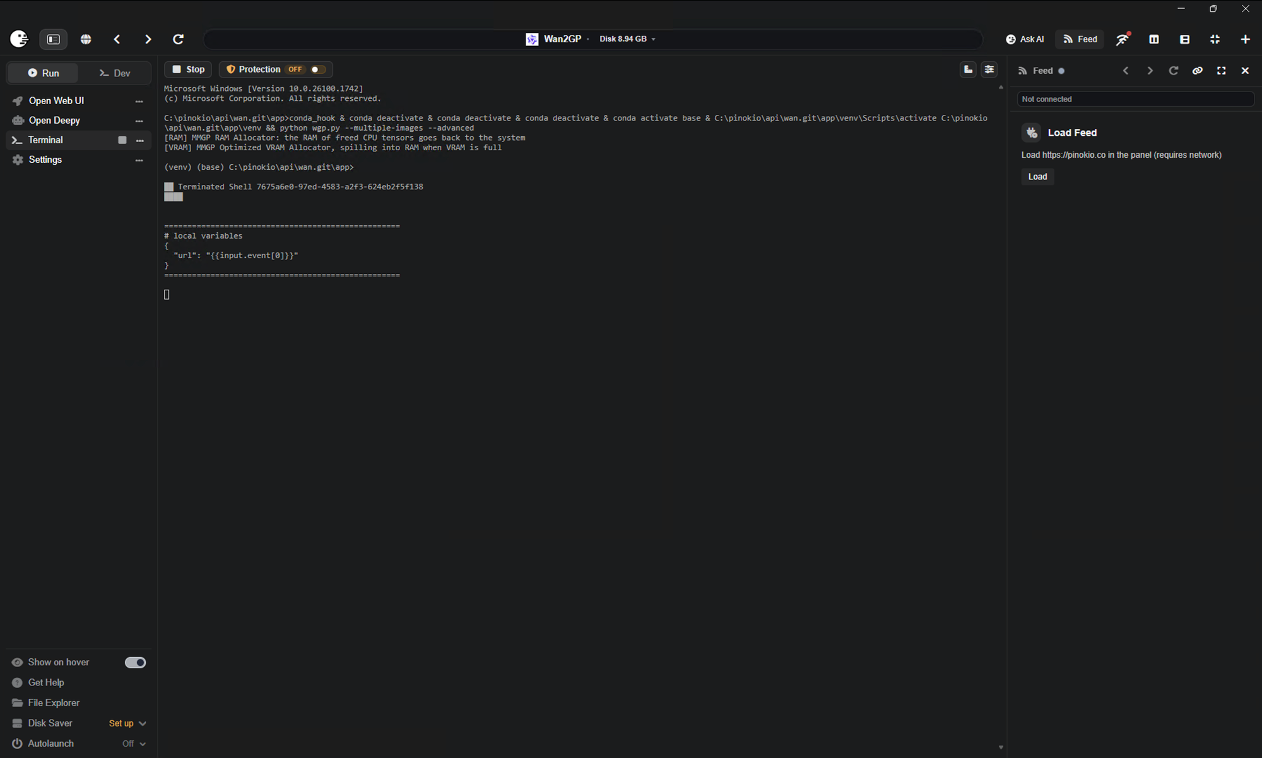The height and width of the screenshot is (758, 1262).
Task: Click the Load button under Load Feed
Action: pos(1037,177)
